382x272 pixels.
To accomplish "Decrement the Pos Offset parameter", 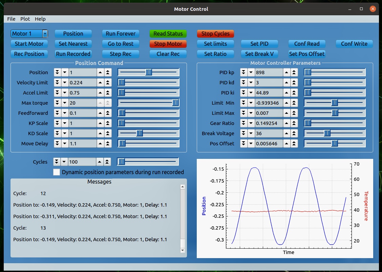I will tap(251, 143).
